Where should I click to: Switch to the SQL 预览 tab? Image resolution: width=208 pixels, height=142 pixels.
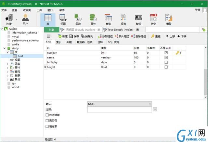[113, 42]
